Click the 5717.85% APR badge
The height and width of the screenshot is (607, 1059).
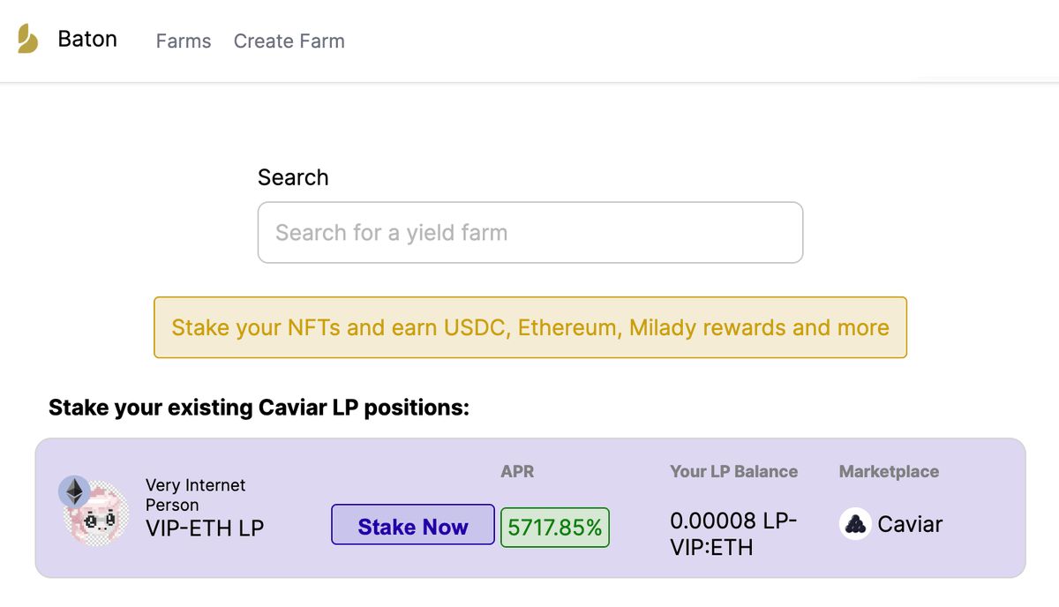click(x=555, y=528)
